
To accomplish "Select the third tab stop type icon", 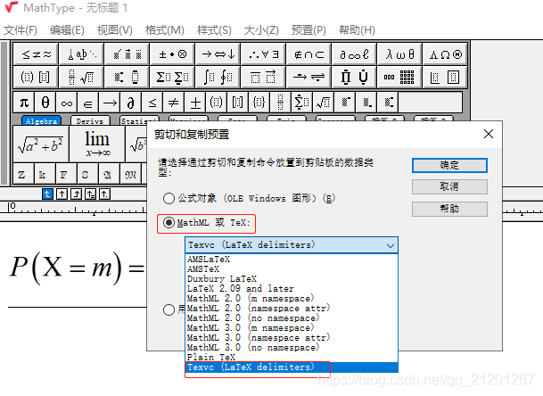I will pyautogui.click(x=76, y=194).
